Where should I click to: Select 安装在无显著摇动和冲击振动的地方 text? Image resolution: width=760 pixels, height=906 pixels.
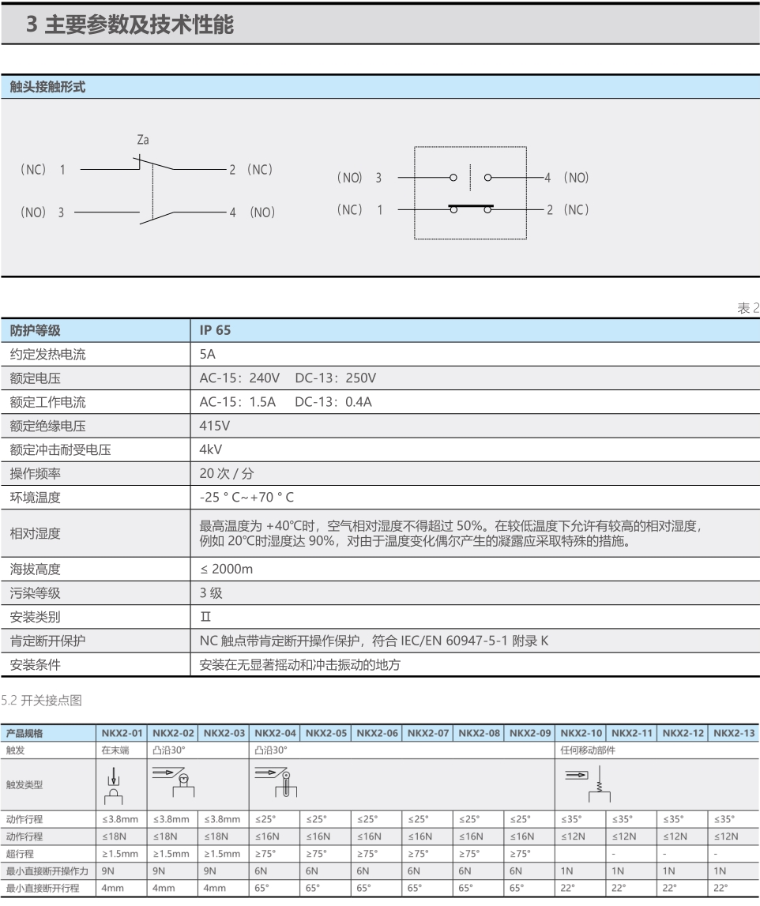tap(300, 665)
